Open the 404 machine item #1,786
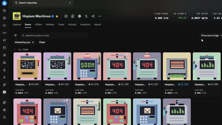The image size is (222, 125). (117, 66)
